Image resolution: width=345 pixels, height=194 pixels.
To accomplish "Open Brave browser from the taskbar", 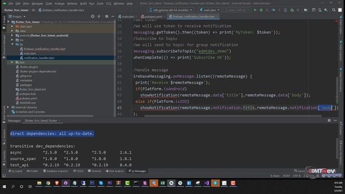I will pyautogui.click(x=57, y=183).
